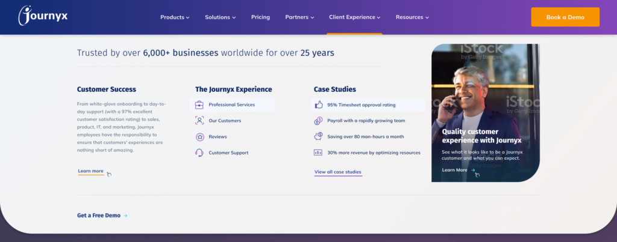Open the Partners dropdown menu
The width and height of the screenshot is (617, 242).
point(299,17)
